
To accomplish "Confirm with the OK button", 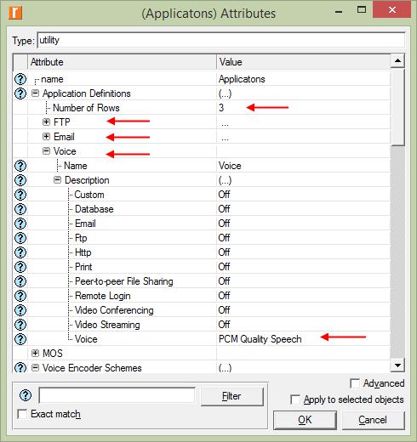I will click(305, 420).
